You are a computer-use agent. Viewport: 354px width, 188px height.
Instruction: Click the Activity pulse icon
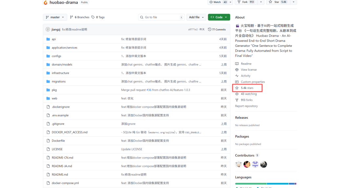237,76
